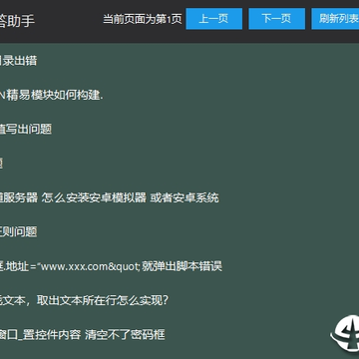Open the question ending in 录出错
Screen dimensions: 359x359
pos(18,61)
